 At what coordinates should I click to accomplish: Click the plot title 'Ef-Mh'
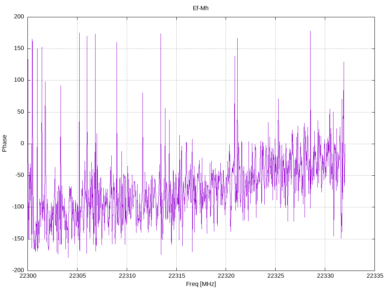pos(201,8)
